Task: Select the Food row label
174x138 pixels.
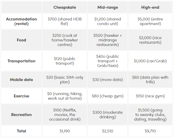Action: pos(21,40)
